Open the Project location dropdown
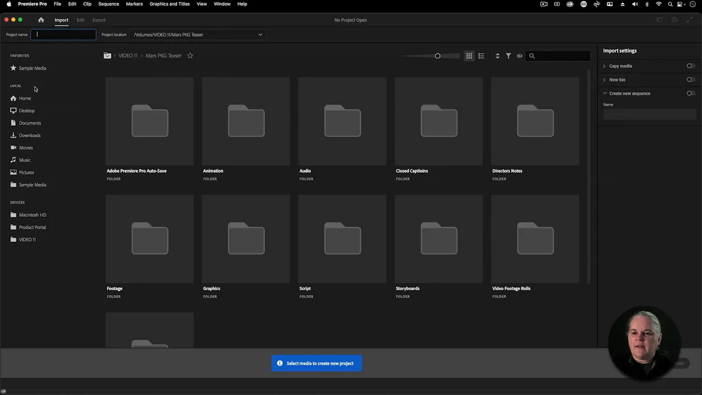Viewport: 702px width, 395px height. [x=198, y=35]
